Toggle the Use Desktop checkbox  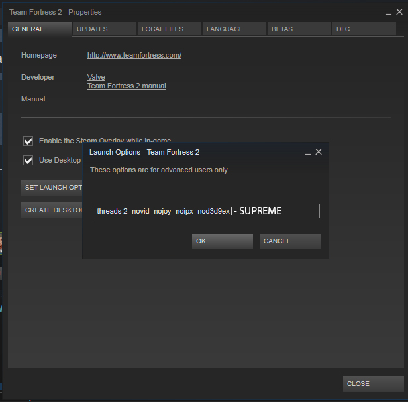[x=28, y=160]
